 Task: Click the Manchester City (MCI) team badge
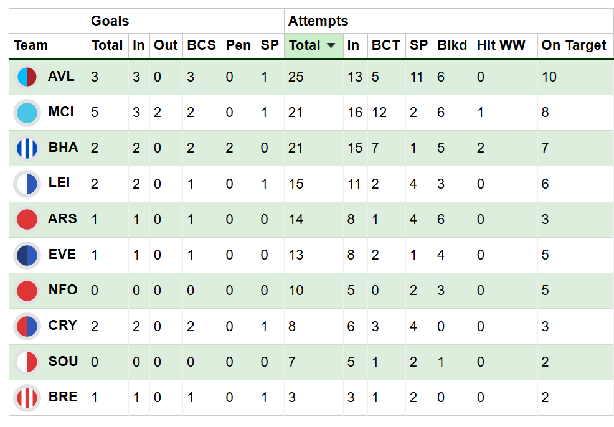[27, 113]
